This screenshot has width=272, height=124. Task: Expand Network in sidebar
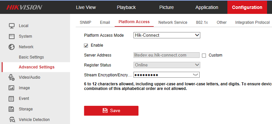pyautogui.click(x=26, y=47)
